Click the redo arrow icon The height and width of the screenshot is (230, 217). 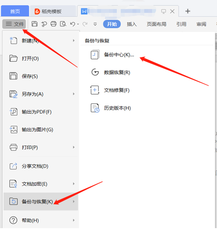click(x=85, y=24)
